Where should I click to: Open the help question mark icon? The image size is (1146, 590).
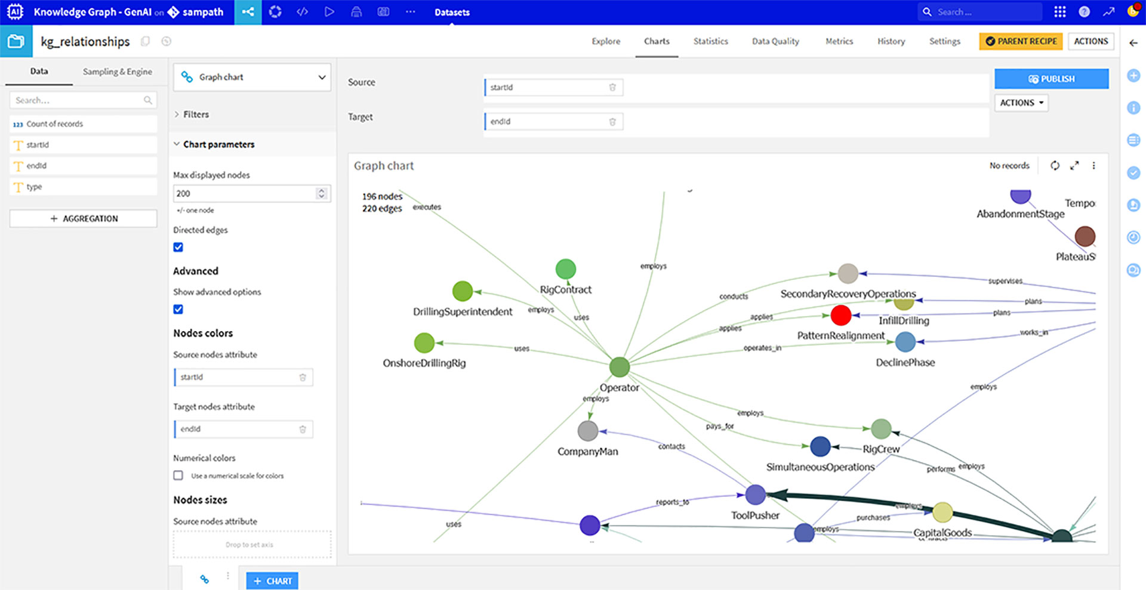click(x=1084, y=12)
